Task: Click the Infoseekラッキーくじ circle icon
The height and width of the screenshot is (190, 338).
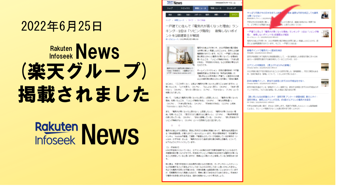Action: tap(234, 3)
